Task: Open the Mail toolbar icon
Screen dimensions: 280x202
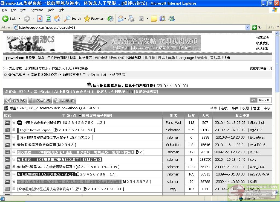Action: click(x=120, y=19)
